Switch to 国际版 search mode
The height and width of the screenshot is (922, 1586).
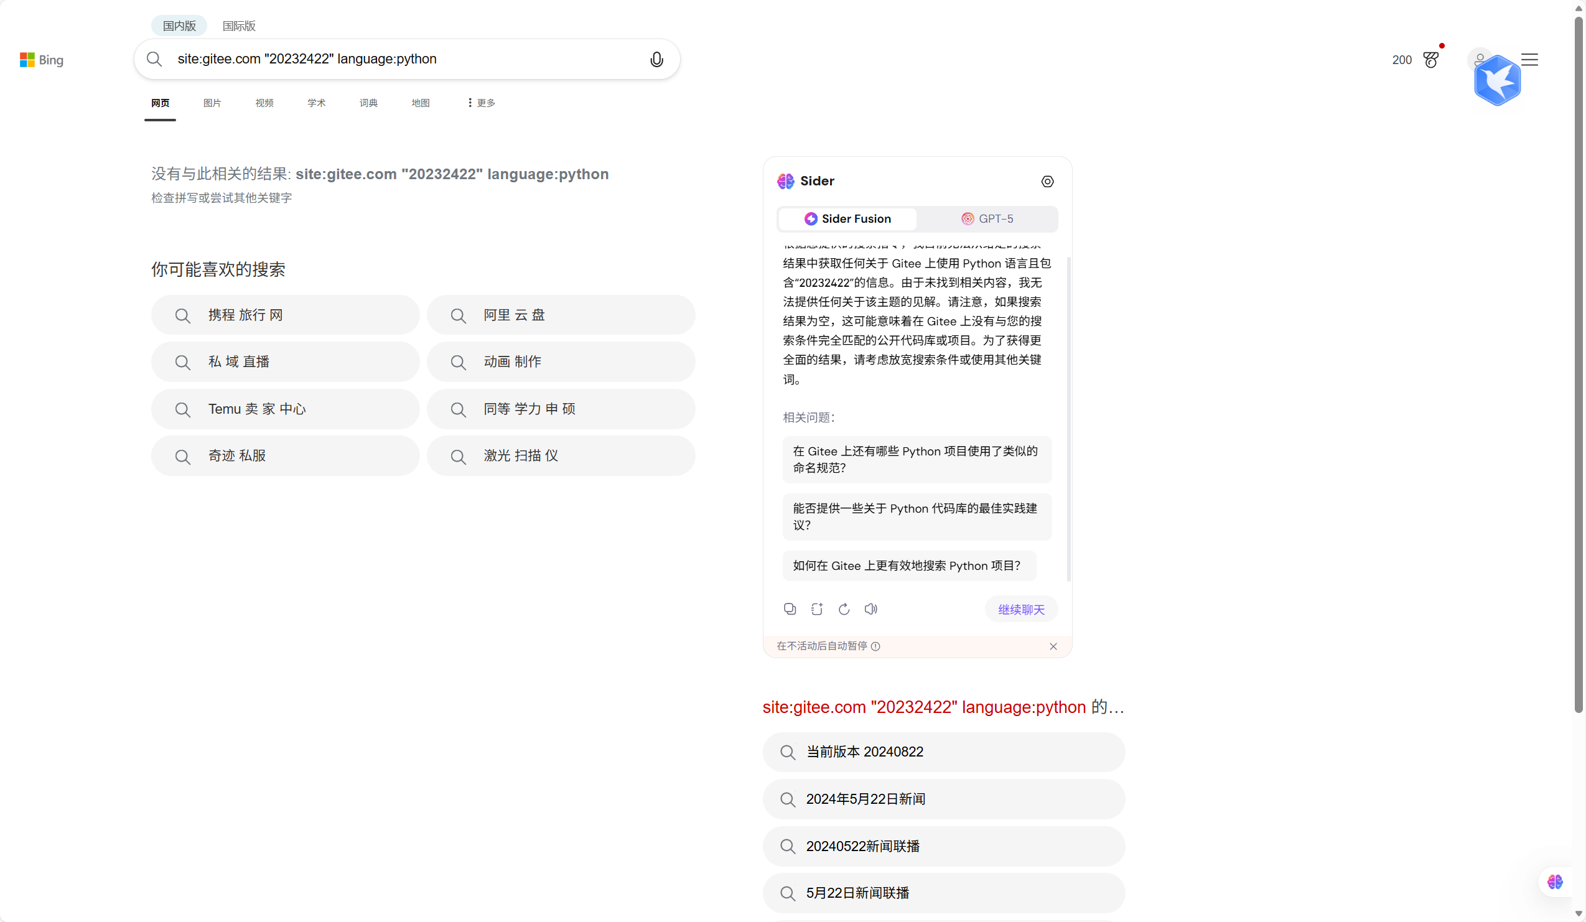(238, 26)
